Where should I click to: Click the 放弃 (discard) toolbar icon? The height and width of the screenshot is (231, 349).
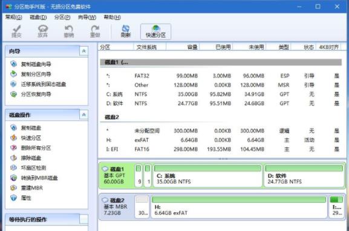coord(43,31)
